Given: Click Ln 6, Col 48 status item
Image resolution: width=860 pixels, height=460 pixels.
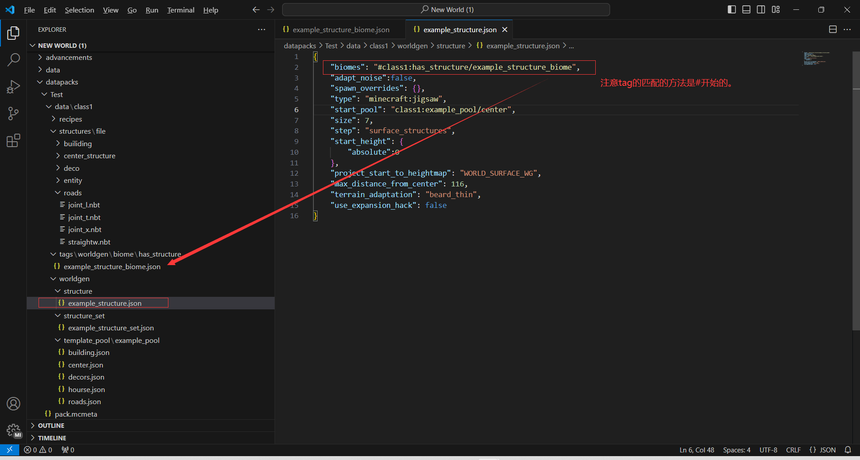Looking at the screenshot, I should [x=697, y=450].
